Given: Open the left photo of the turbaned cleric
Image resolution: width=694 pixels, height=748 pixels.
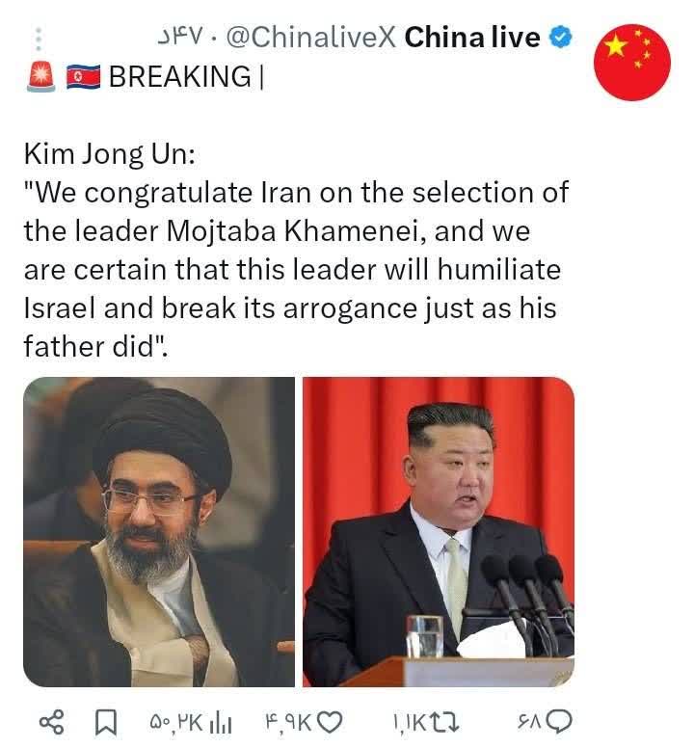Looking at the screenshot, I should [x=159, y=532].
